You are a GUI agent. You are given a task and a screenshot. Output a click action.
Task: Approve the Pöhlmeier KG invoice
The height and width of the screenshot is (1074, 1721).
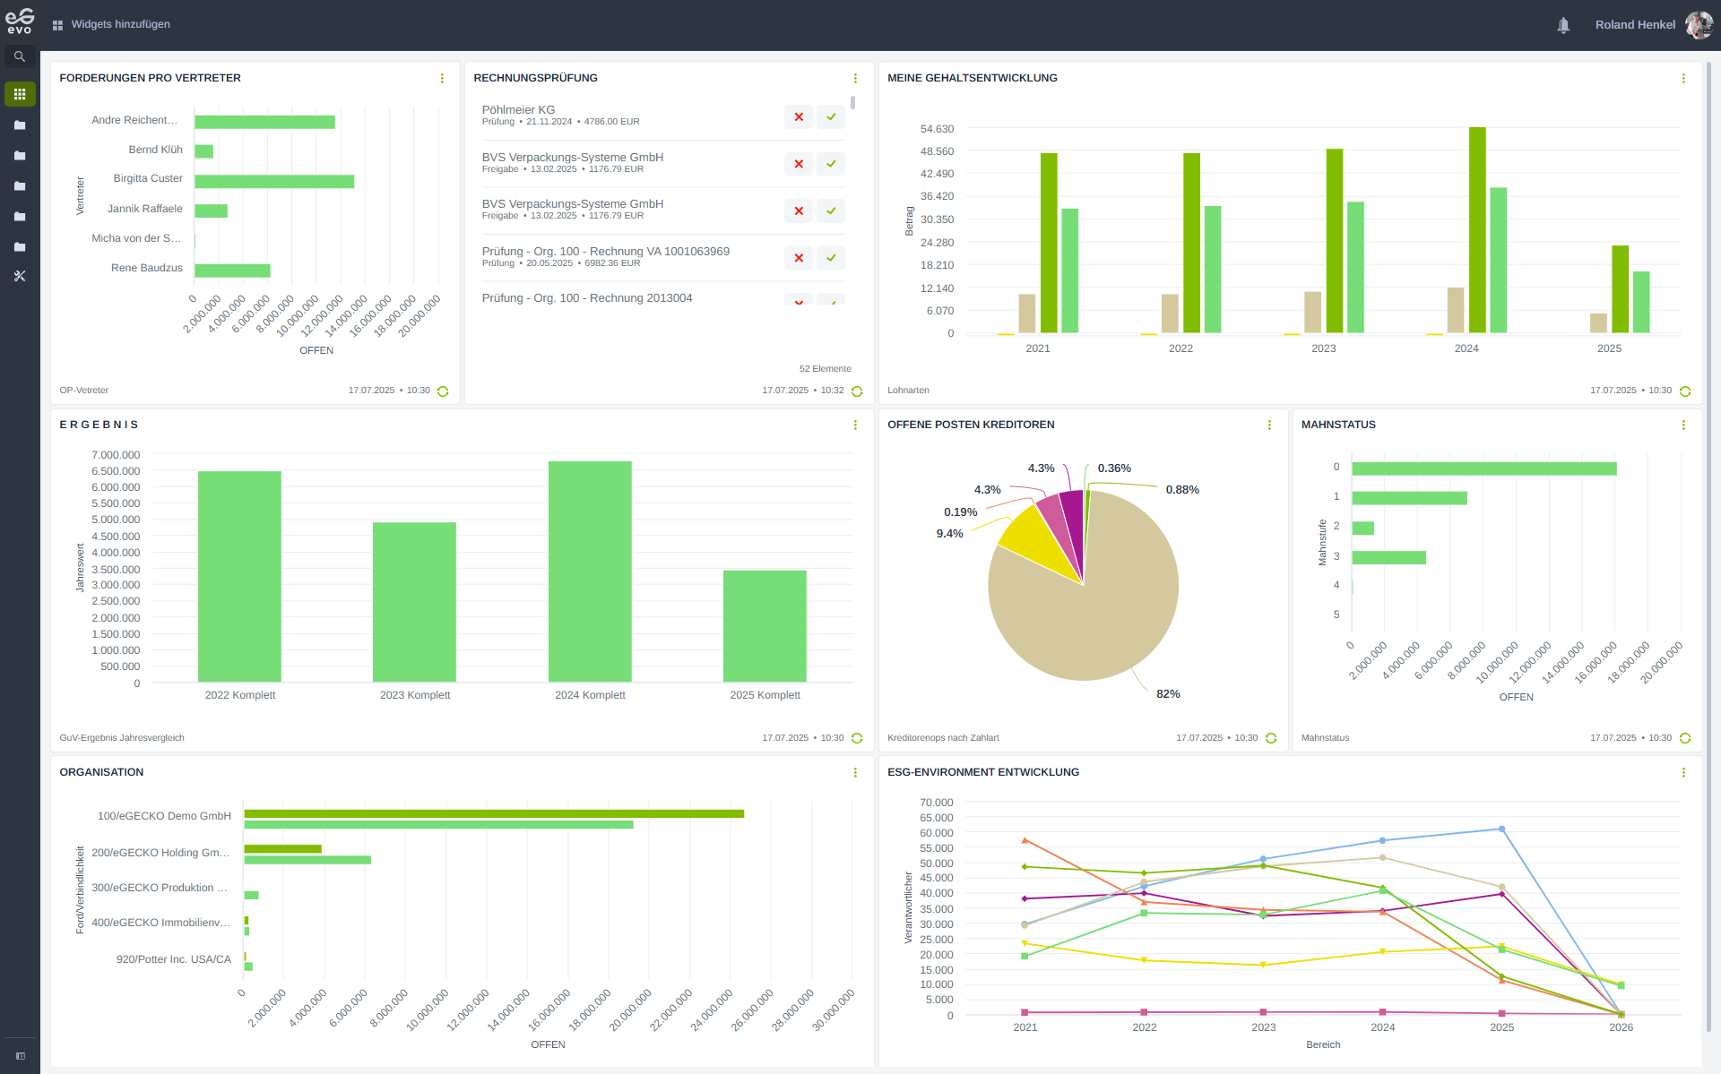831,117
